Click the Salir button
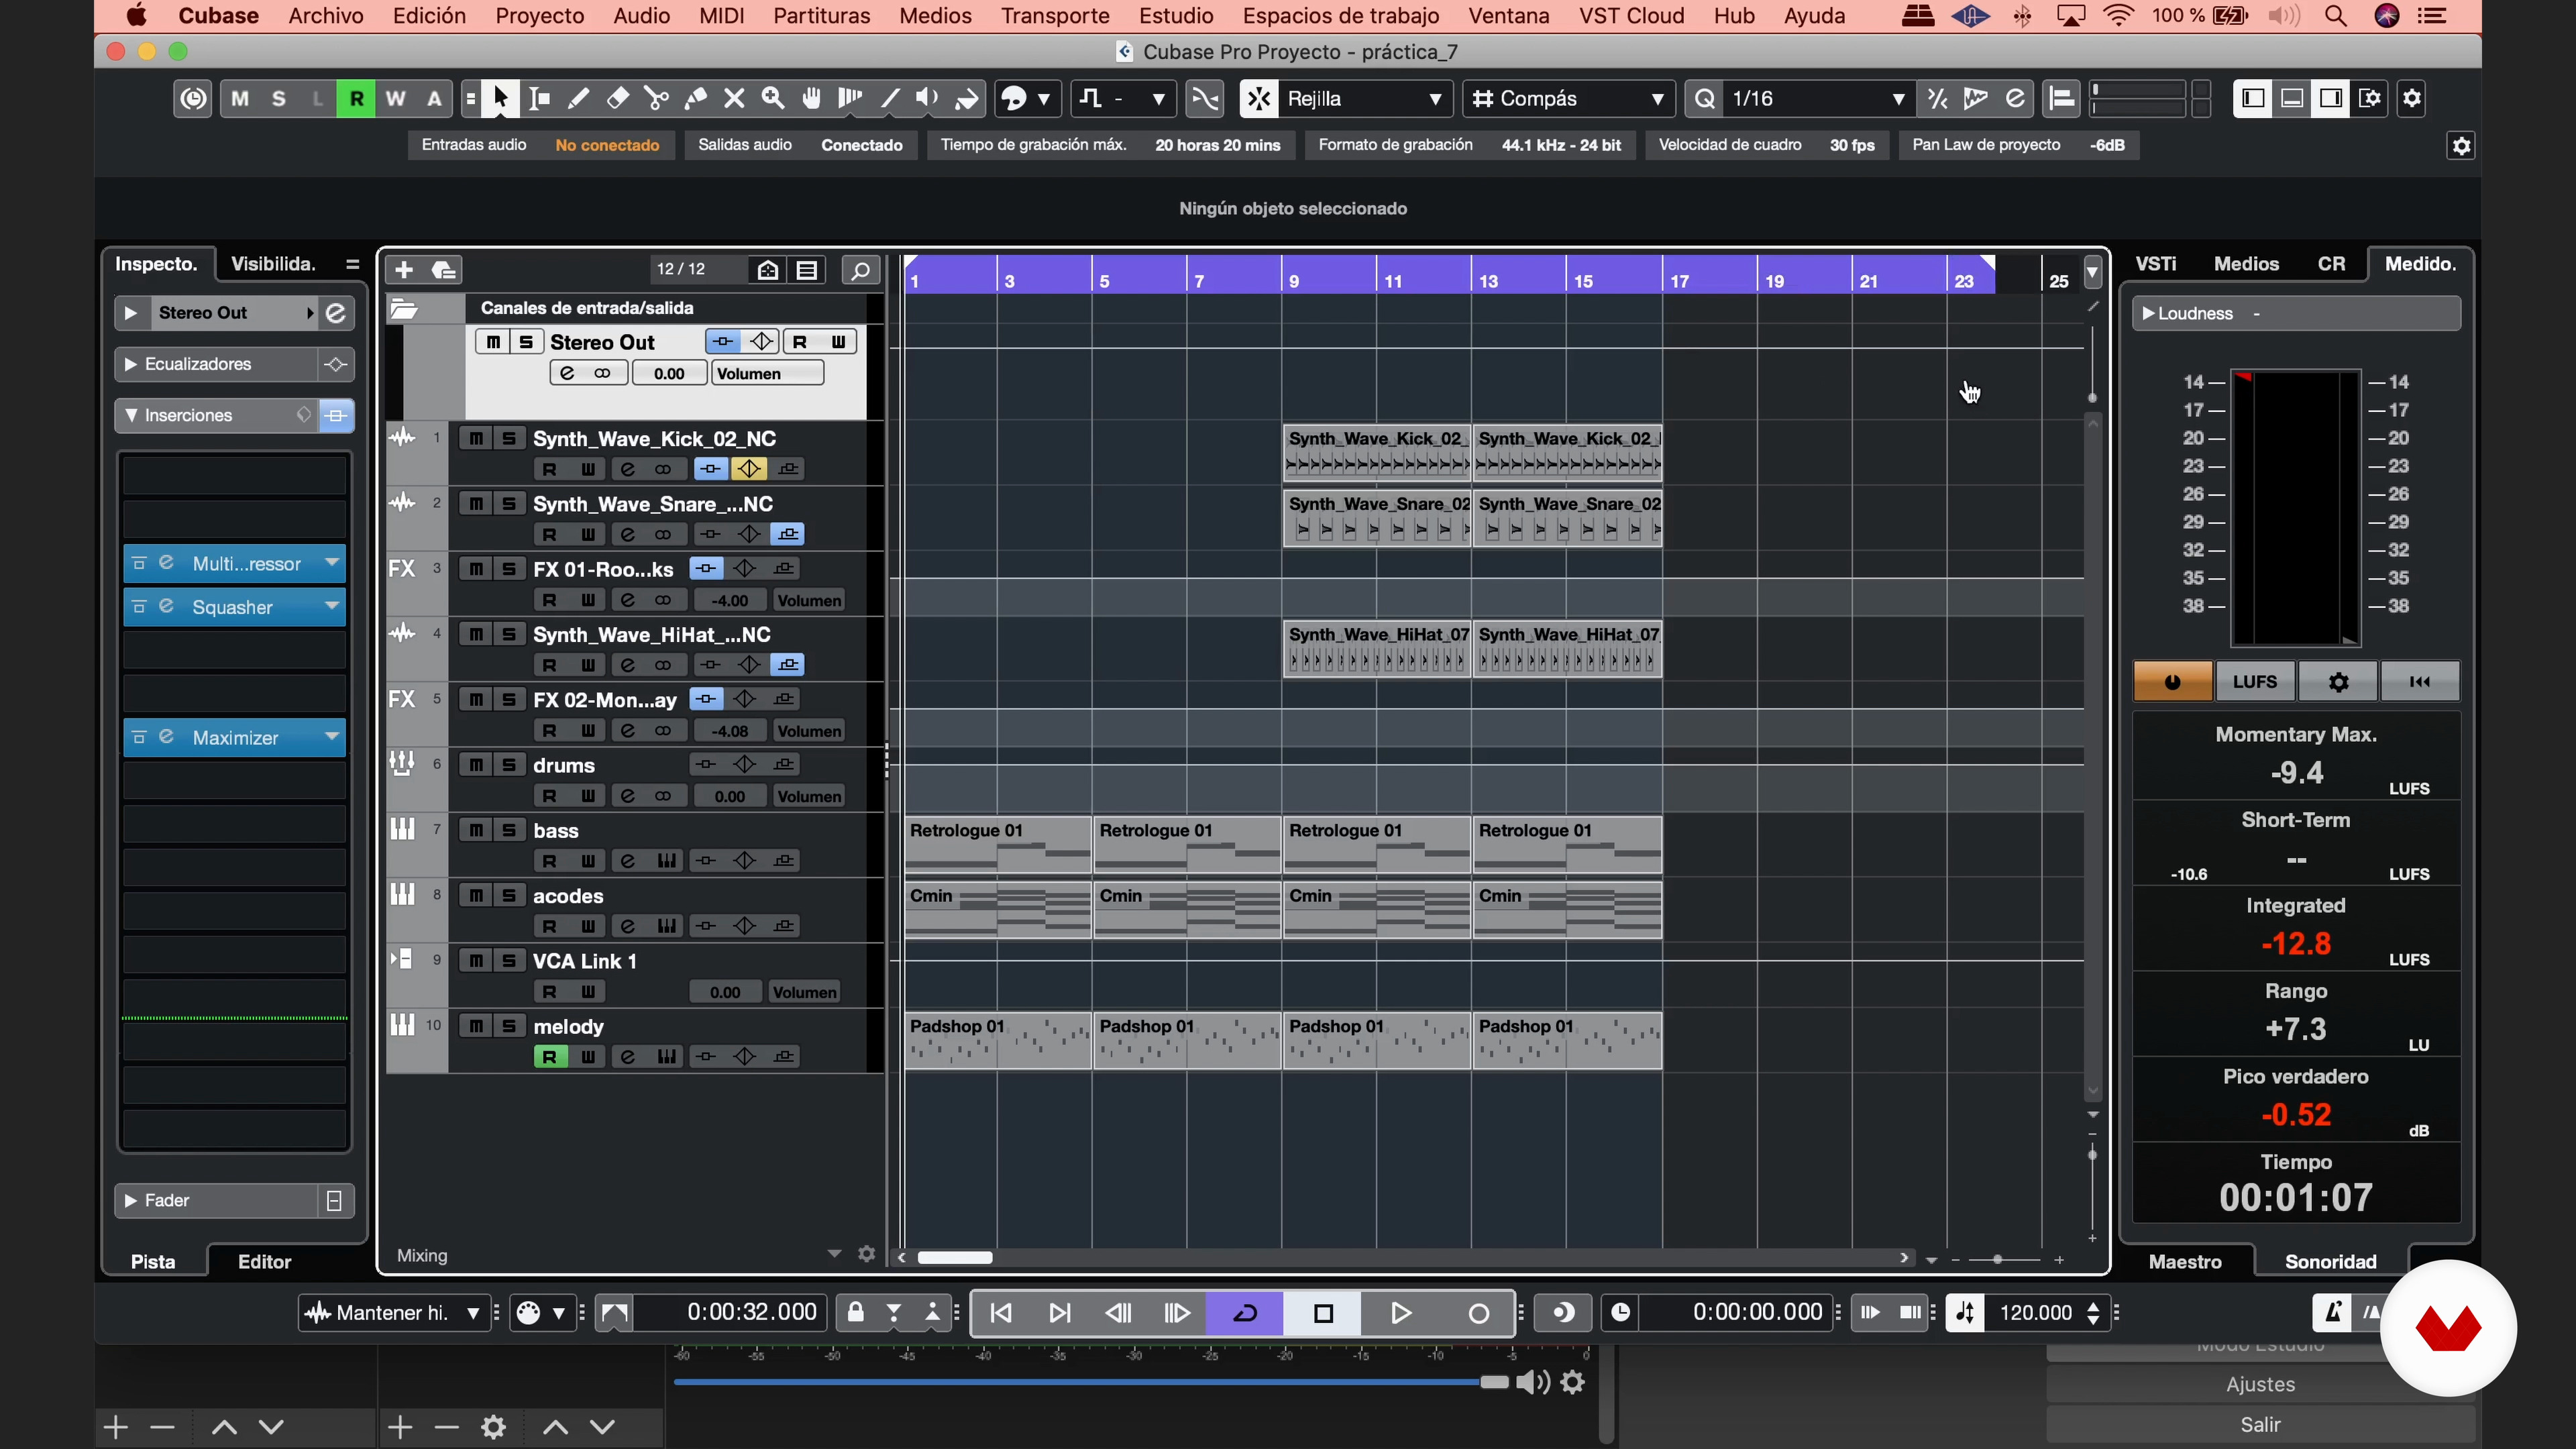Viewport: 2576px width, 1449px height. [2260, 1425]
